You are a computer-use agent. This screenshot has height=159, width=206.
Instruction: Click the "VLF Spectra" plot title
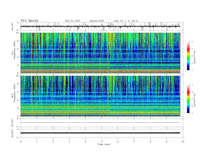point(29,21)
